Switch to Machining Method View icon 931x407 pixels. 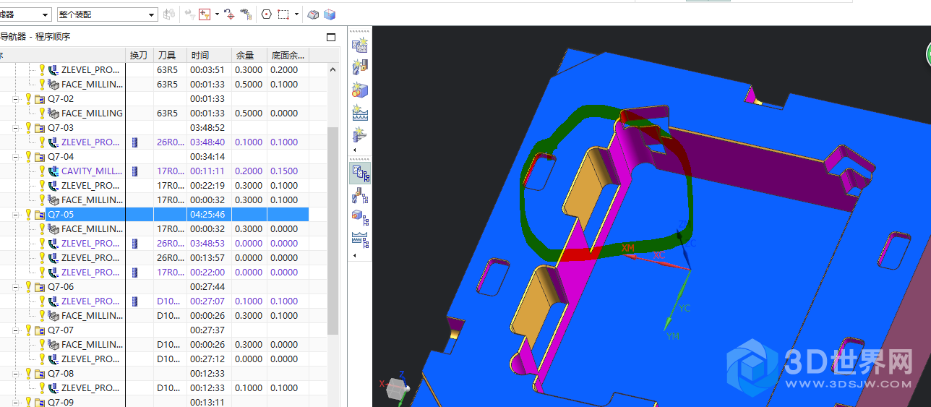pyautogui.click(x=359, y=238)
